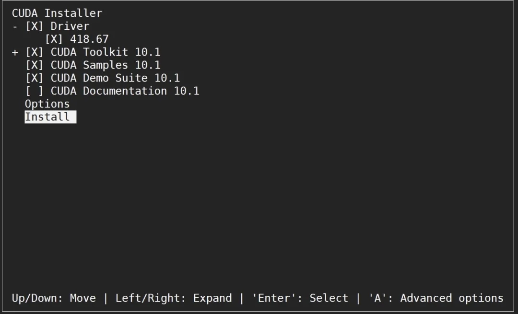Uncheck the Driver checkbox

[35, 26]
